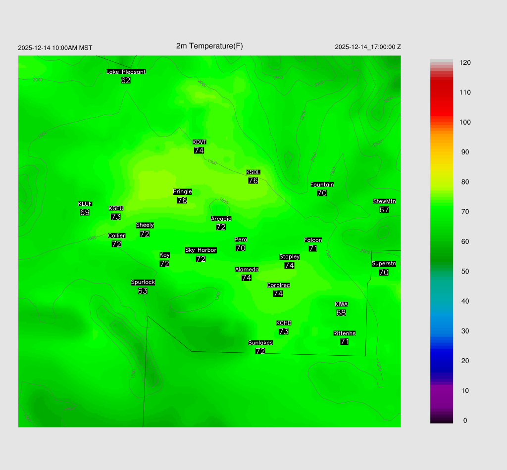Click the Fountain station label
507x470 pixels.
click(322, 185)
